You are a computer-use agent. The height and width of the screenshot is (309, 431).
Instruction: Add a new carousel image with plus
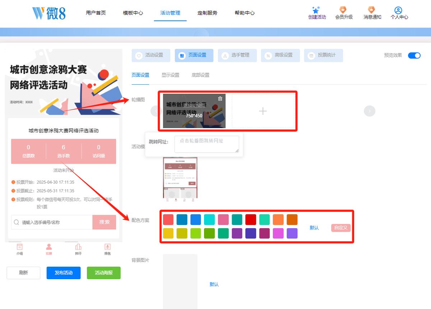coord(263,111)
